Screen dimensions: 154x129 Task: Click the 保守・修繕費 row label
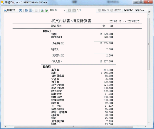click(x=59, y=112)
